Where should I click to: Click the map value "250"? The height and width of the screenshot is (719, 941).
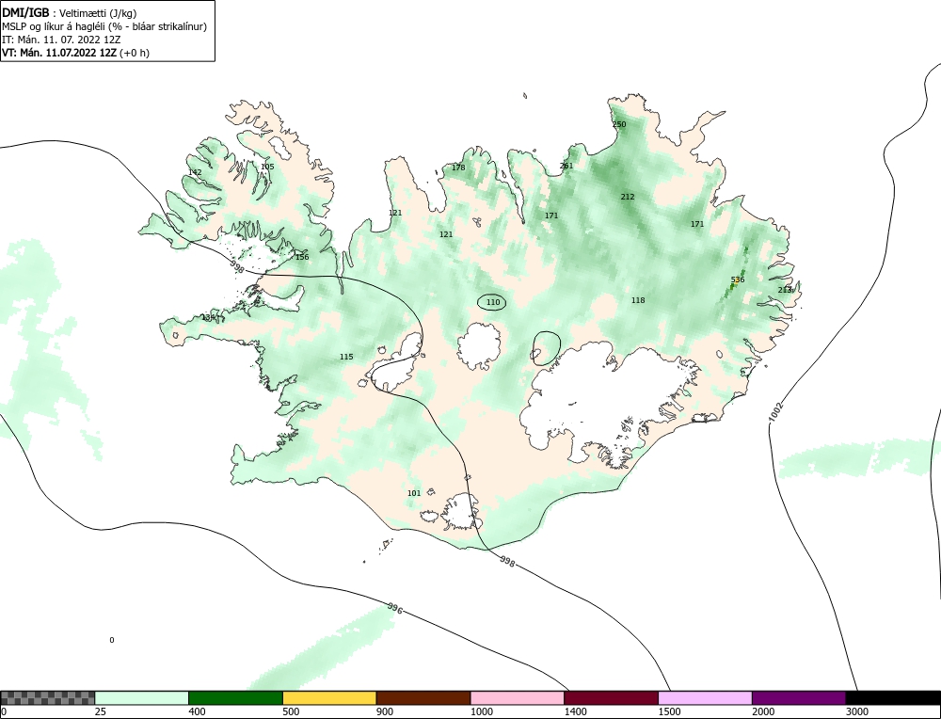pos(619,124)
